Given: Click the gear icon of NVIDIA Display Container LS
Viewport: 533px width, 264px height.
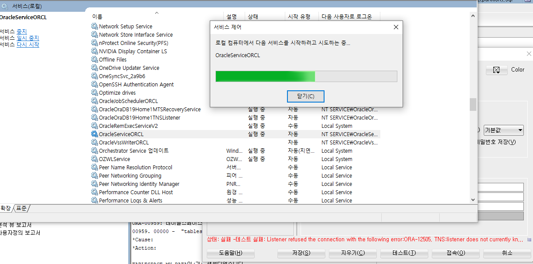Looking at the screenshot, I should click(x=94, y=51).
